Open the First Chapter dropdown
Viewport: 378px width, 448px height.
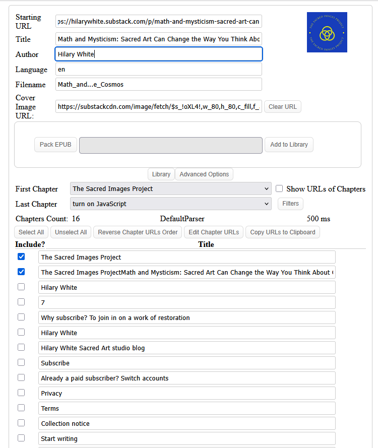170,189
